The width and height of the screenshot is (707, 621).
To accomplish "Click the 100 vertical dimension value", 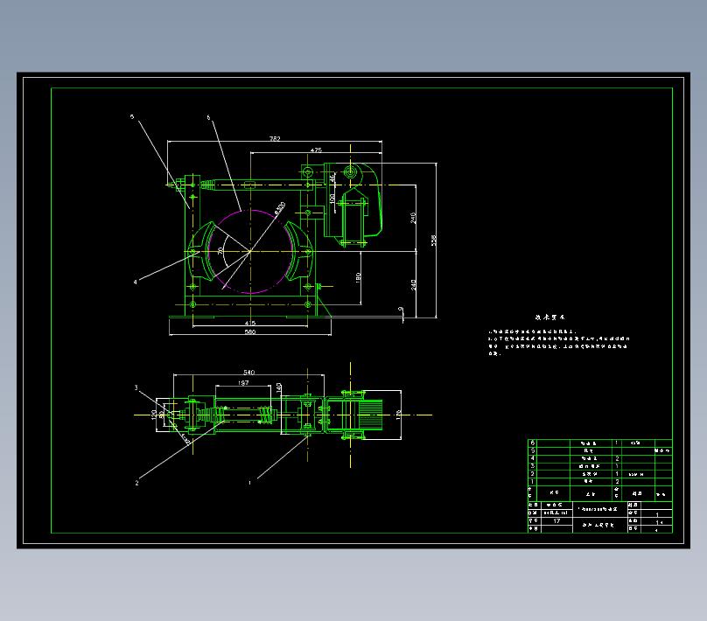I will [x=332, y=199].
